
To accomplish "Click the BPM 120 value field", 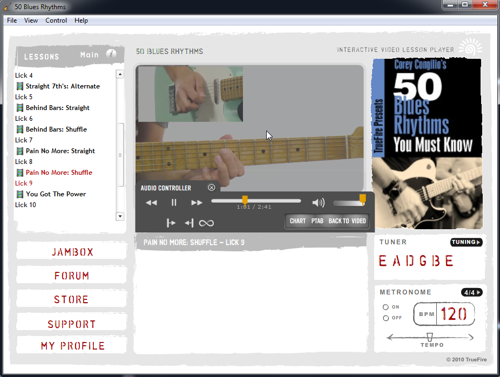I will point(454,314).
